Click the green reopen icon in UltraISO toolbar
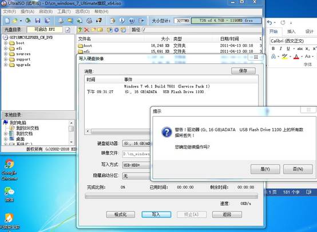This screenshot has height=232, width=317. tap(28, 21)
